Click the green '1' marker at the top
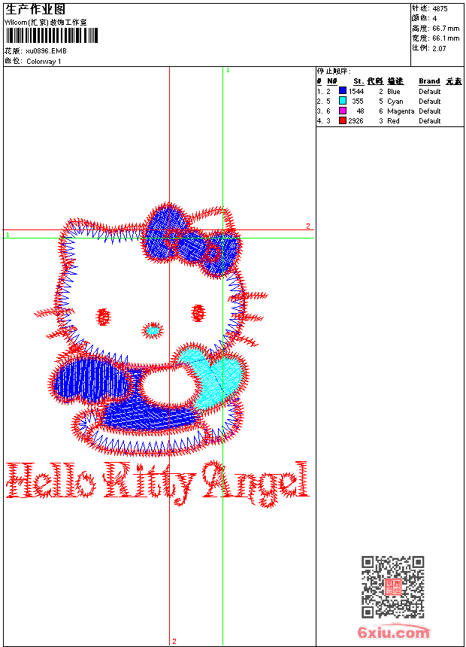The image size is (466, 647). click(228, 71)
